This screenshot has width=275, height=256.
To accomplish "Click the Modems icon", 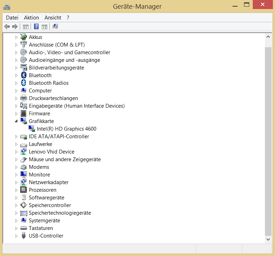I will point(24,167).
